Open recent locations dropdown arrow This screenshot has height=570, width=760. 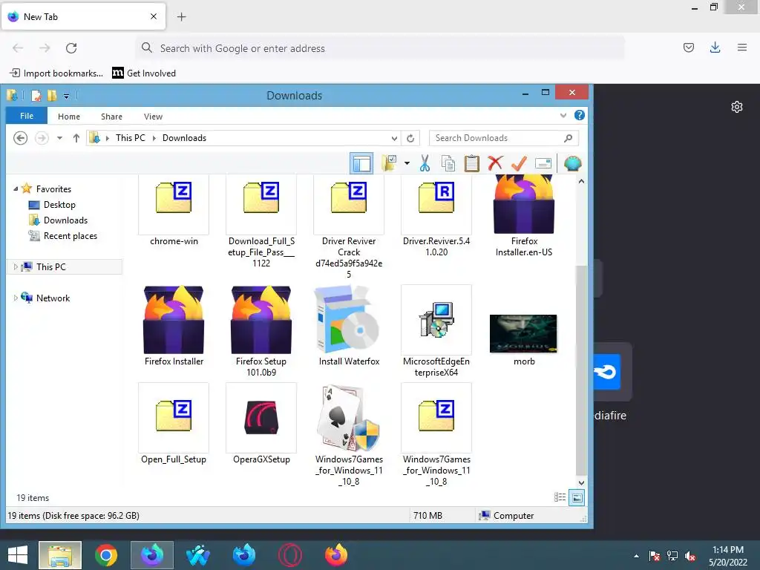59,138
